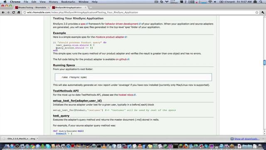
Task: Click the Show all downloads icon
Action: [232, 139]
